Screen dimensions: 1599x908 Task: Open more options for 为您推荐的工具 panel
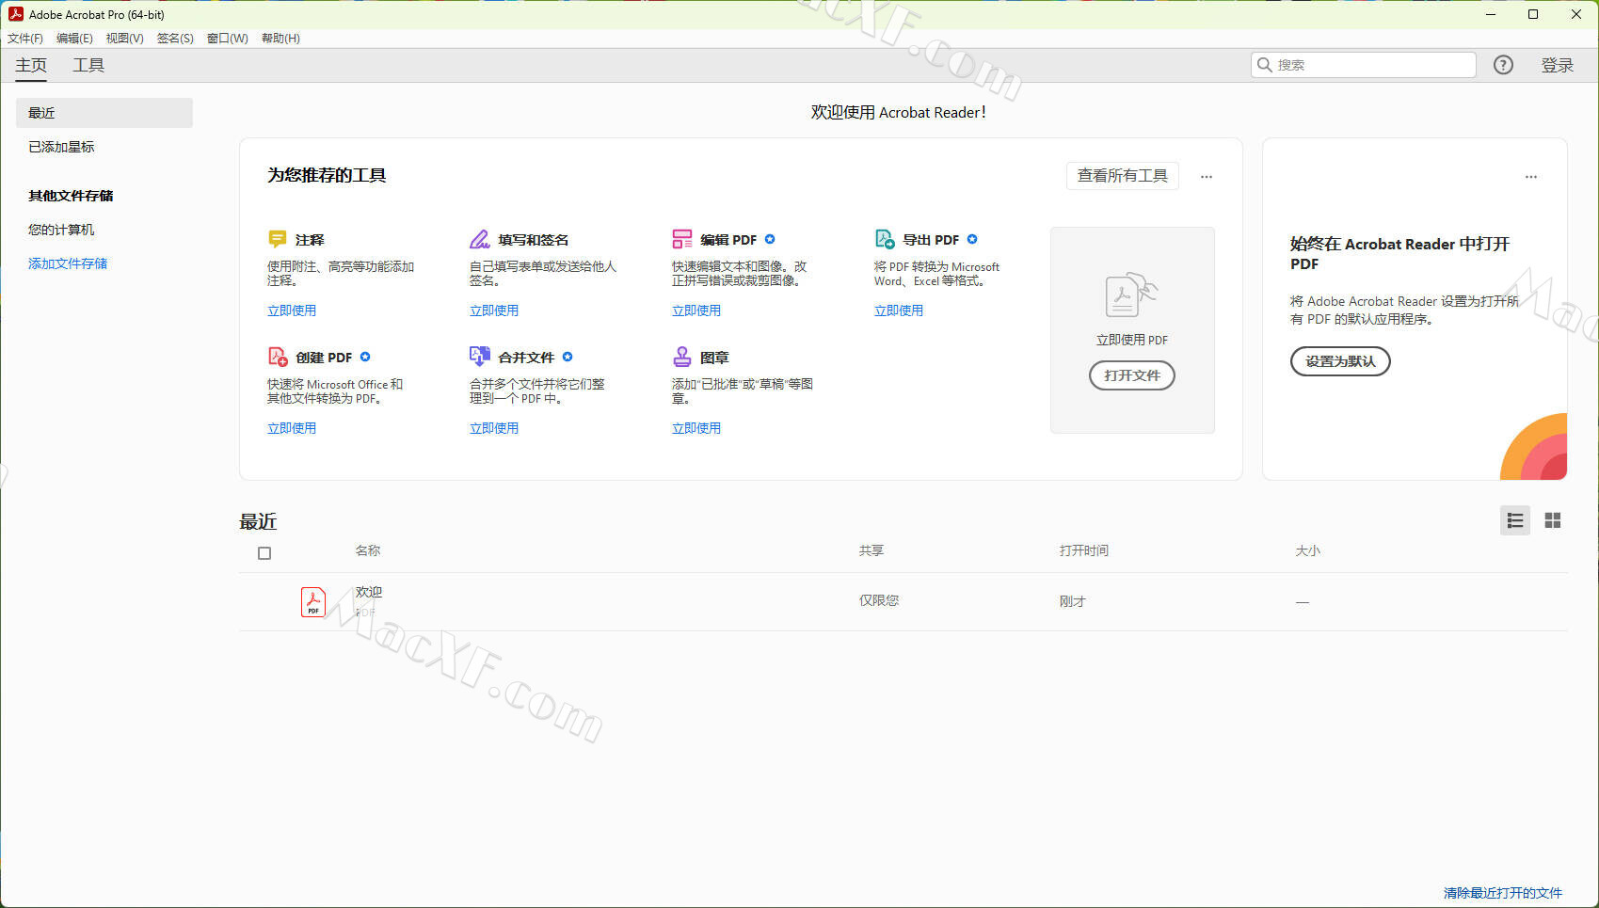1207,176
